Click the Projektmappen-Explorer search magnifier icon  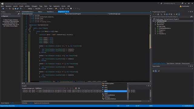coord(191,17)
